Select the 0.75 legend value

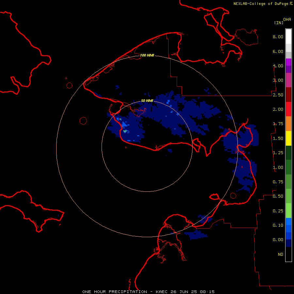click(278, 182)
